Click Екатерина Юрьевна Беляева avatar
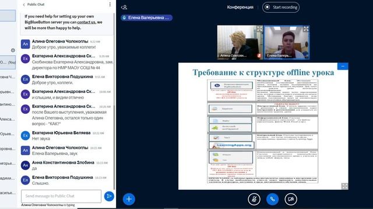 pyautogui.click(x=25, y=135)
